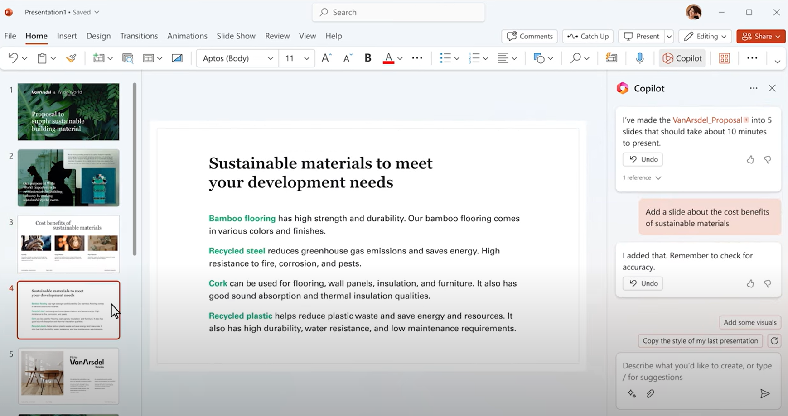788x416 pixels.
Task: Open the Insert ribbon tab
Action: (x=67, y=36)
